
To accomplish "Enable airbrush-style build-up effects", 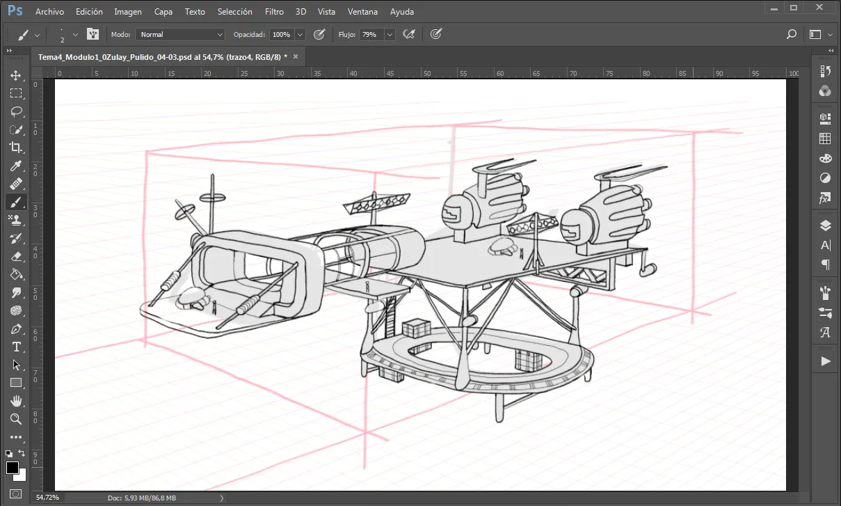I will [x=409, y=34].
